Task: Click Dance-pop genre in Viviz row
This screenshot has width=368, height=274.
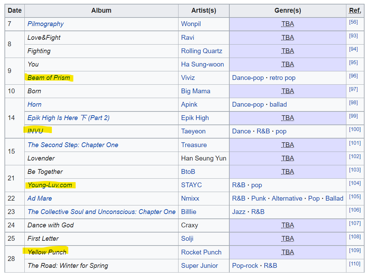Action: pos(248,78)
